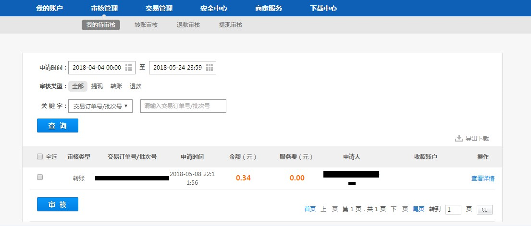Switch to 退款审核 tab

[188, 25]
